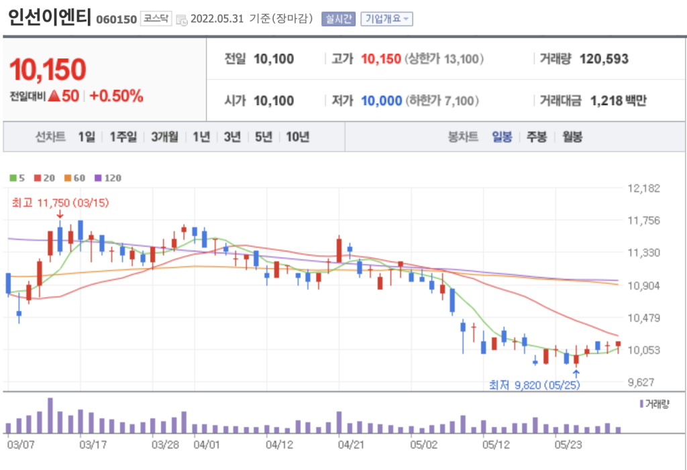Click the purple 거래량 volume legend icon
687x470 pixels.
(641, 403)
